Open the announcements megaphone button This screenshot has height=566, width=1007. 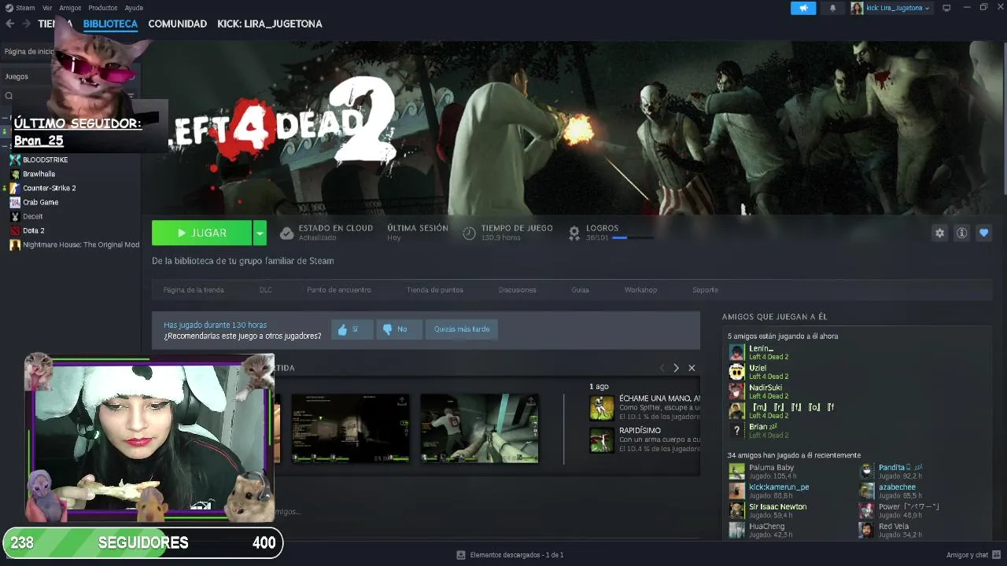point(803,8)
